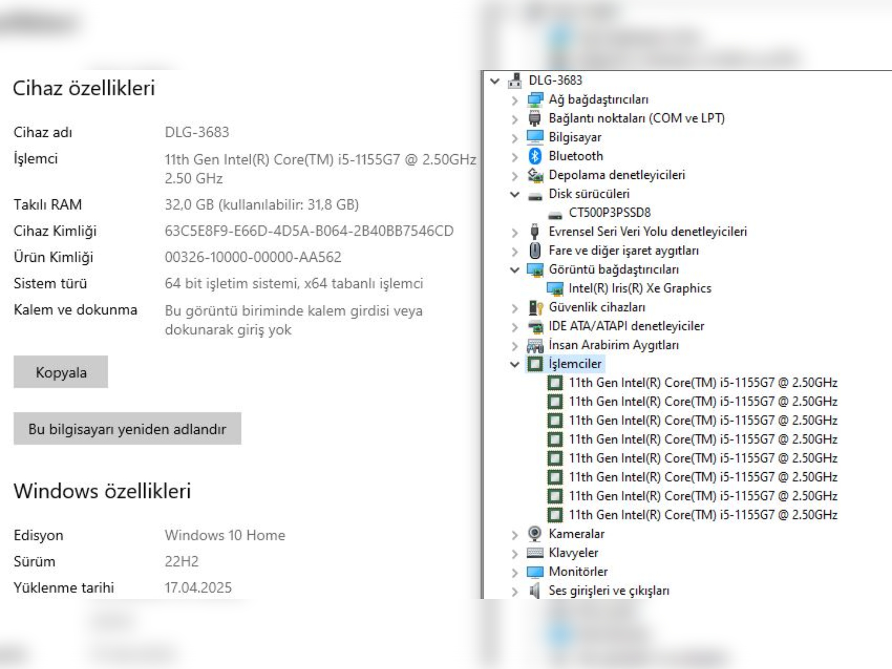Click the Kopyala button
Viewport: 892px width, 669px height.
point(61,372)
